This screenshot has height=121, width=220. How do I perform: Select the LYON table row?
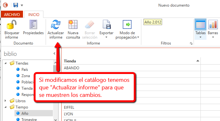point(132,114)
